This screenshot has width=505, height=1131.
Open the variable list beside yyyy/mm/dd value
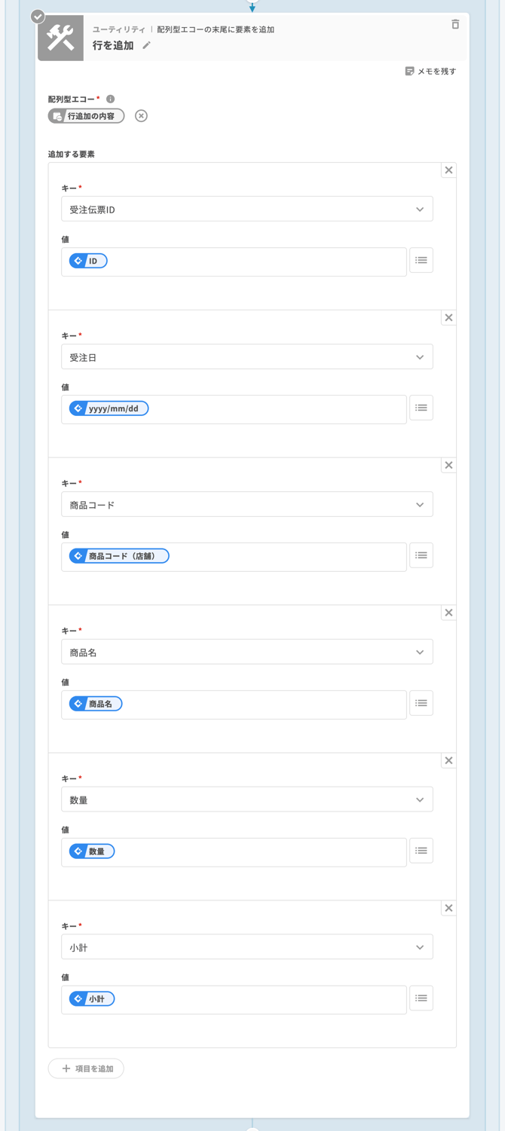(x=421, y=408)
